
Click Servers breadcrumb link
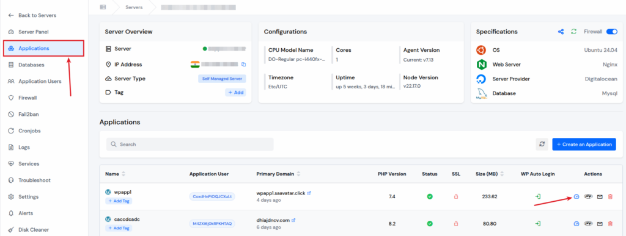point(134,7)
